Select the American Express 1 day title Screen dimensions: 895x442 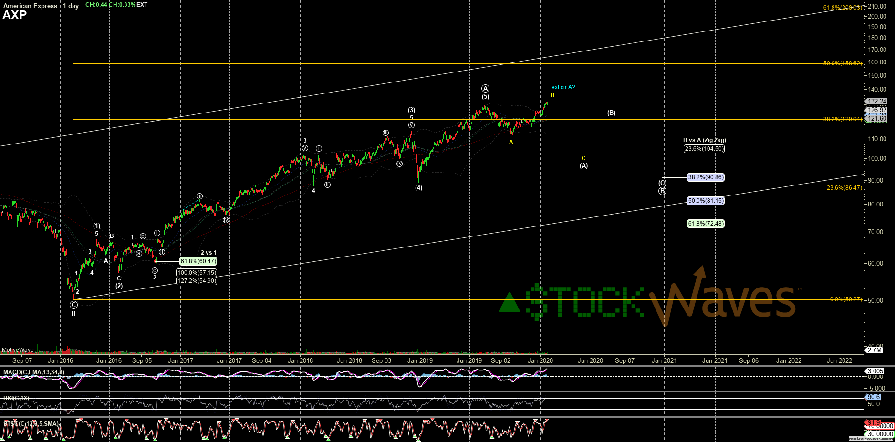(x=41, y=6)
